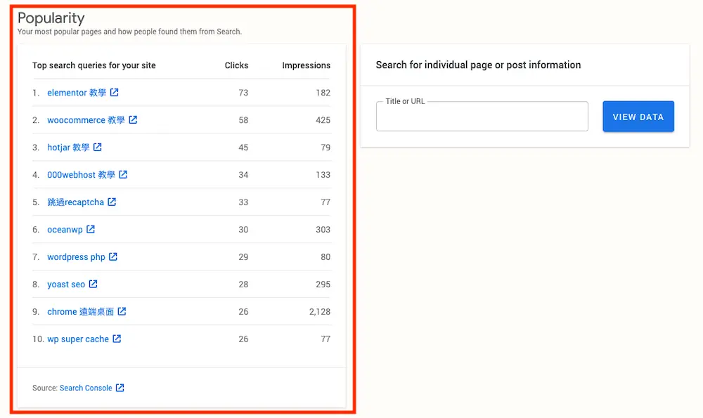Open the wordpress php query link
Viewport: 703px width, 418px height.
click(76, 256)
